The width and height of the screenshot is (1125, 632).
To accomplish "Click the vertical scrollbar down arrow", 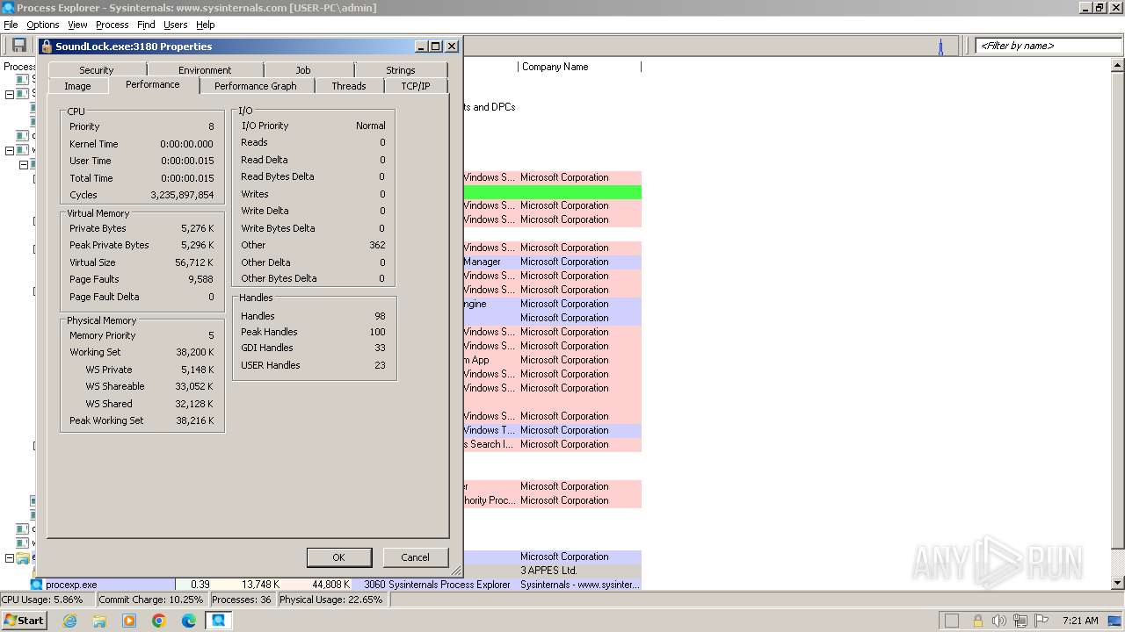I will 1118,583.
